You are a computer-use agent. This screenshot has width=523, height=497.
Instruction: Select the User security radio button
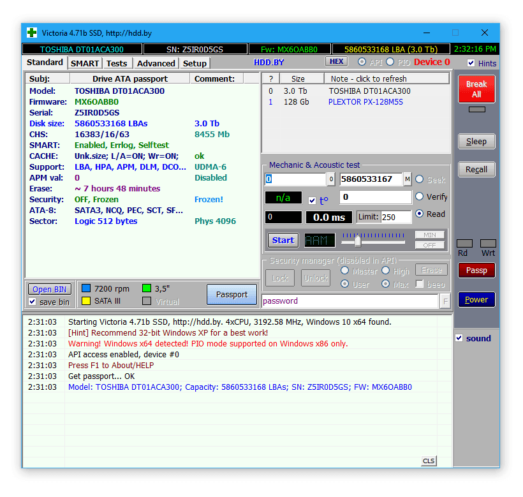click(x=344, y=284)
